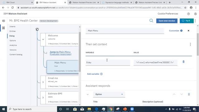Viewport: 199px width, 112px height.
Task: Open Skills icon in left rail
Action: pyautogui.click(x=3, y=28)
